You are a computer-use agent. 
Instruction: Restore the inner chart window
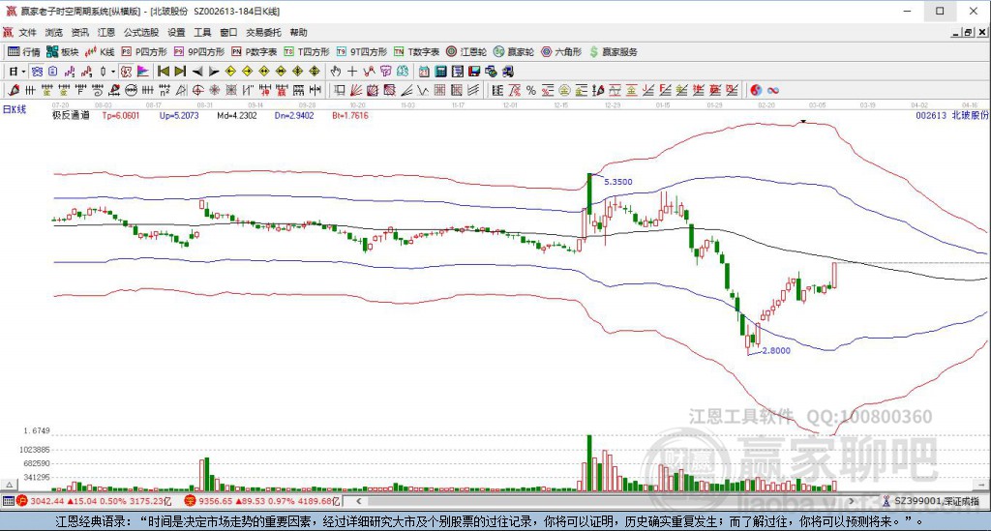coord(968,32)
